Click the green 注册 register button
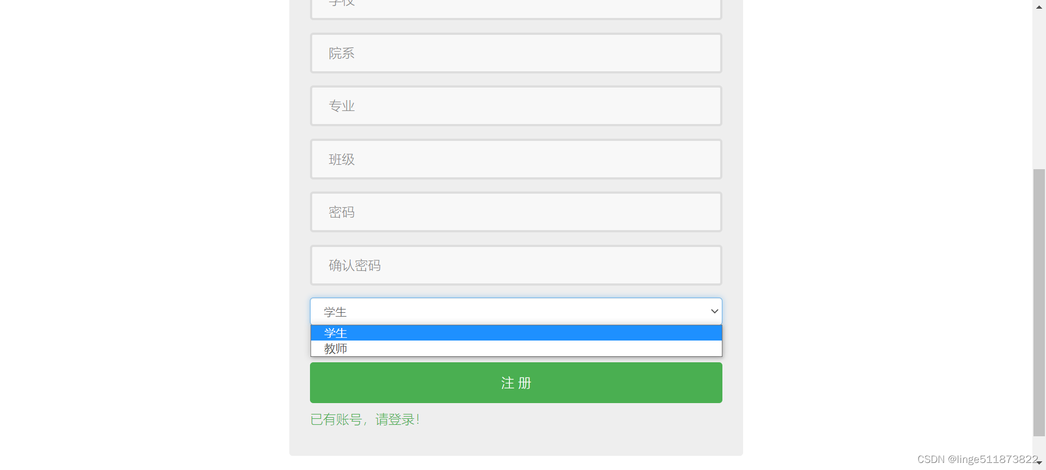The image size is (1046, 470). coord(515,382)
